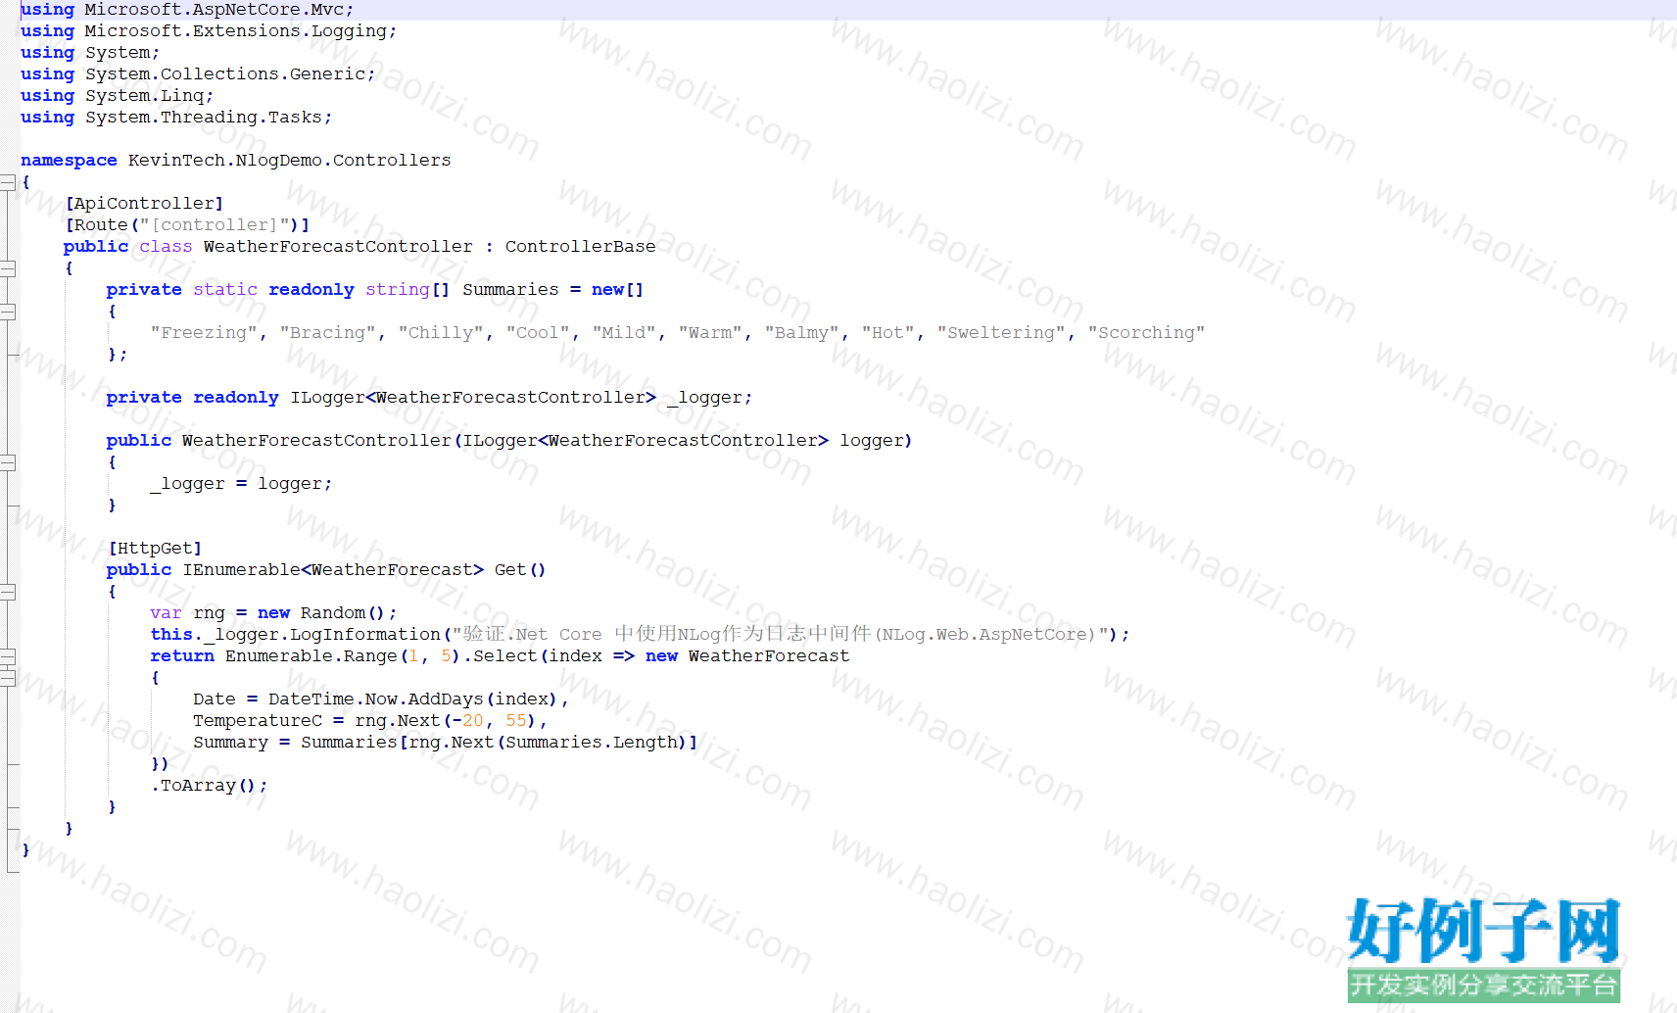The height and width of the screenshot is (1013, 1677).
Task: Click the "Hot" string literal
Action: click(x=887, y=333)
